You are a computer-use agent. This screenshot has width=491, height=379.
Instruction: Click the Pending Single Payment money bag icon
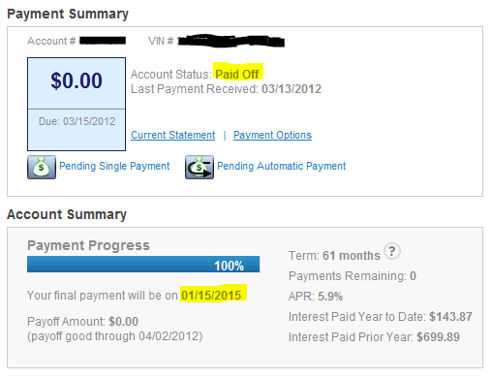42,167
